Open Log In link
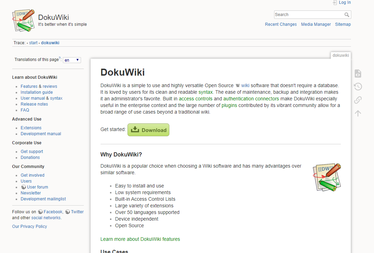The width and height of the screenshot is (374, 253). click(x=345, y=2)
